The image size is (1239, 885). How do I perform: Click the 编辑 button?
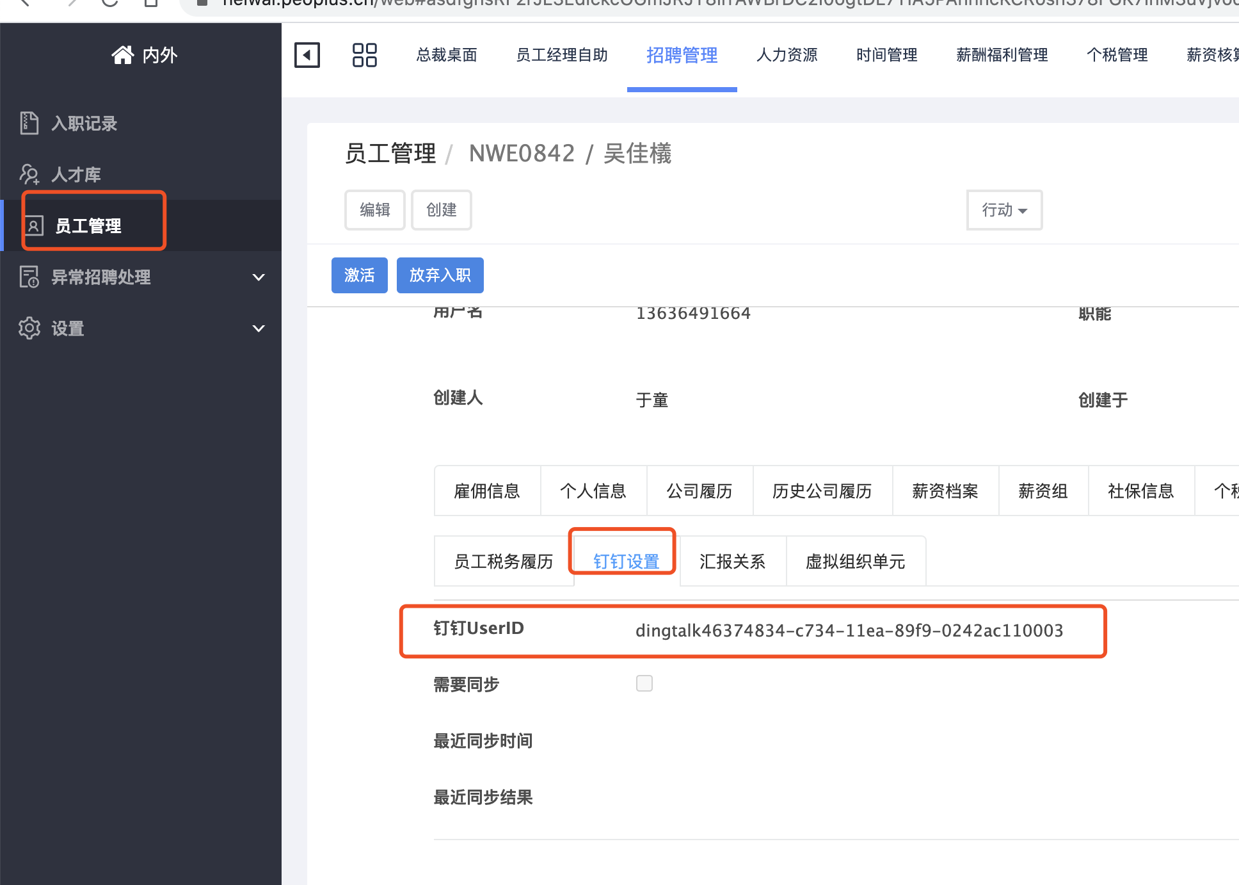click(x=374, y=210)
